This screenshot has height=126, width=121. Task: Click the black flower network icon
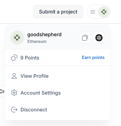[99, 38]
